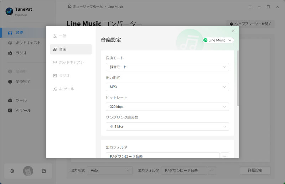Viewport: 285px width, 184px height.
Task: Open the 出力形式 dropdown showing MP3
Action: [x=167, y=87]
